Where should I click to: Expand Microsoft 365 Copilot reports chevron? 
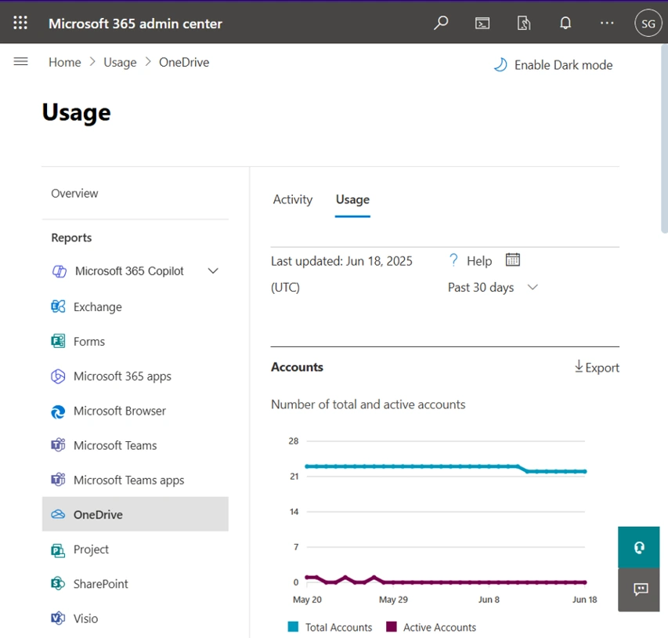click(x=213, y=271)
